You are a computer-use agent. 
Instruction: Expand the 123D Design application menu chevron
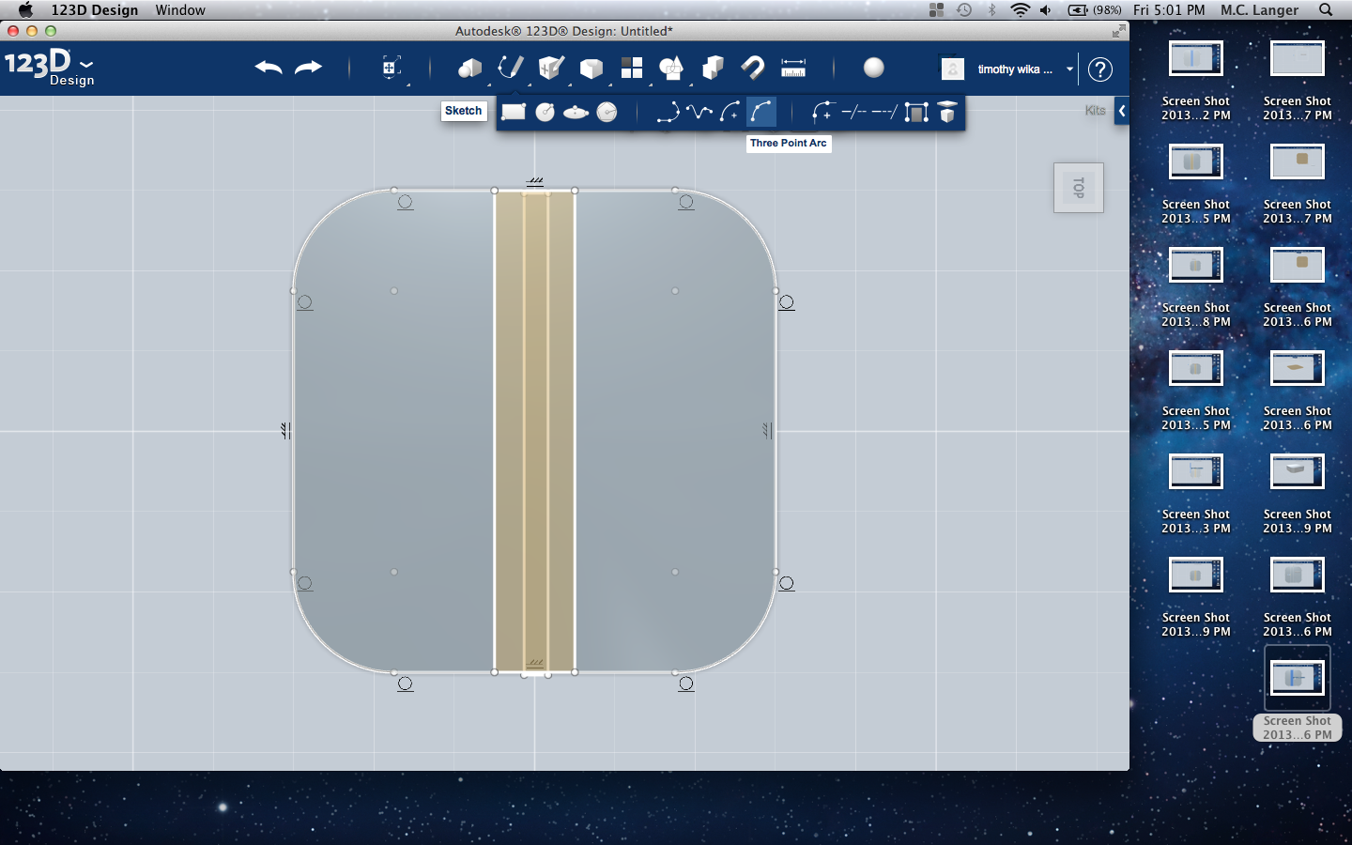tap(86, 65)
